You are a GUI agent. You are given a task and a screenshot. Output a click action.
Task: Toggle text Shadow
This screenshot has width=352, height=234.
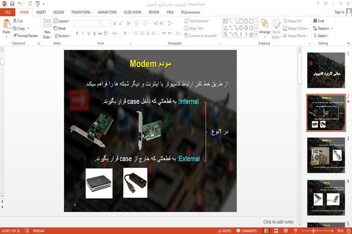(x=94, y=33)
